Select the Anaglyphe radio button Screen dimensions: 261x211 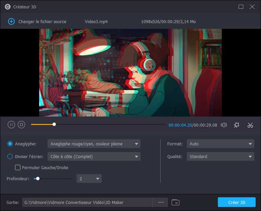pyautogui.click(x=10, y=144)
